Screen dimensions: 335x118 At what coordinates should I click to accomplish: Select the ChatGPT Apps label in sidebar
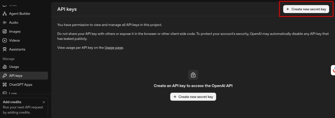coord(21,85)
